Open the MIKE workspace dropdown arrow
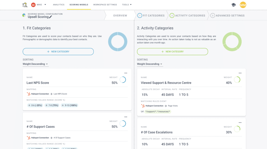 [x=45, y=5]
